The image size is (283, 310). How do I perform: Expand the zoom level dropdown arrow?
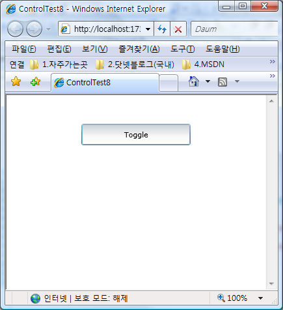click(261, 298)
